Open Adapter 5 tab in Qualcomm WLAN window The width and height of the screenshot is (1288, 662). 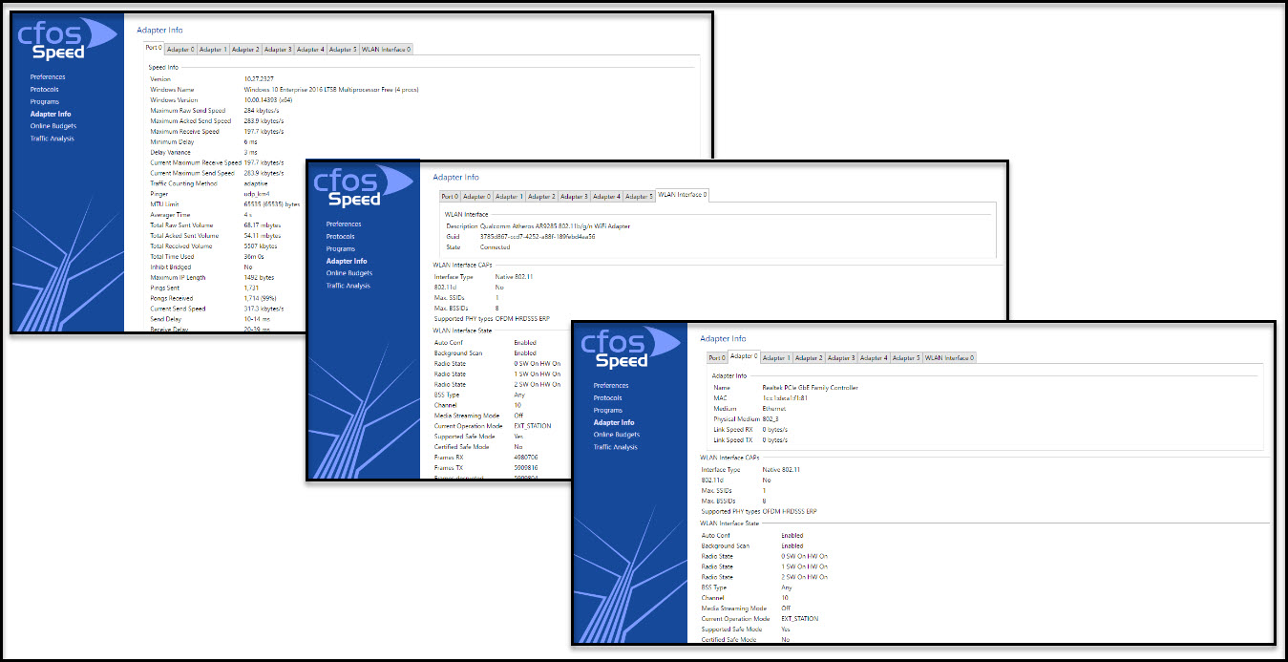639,196
